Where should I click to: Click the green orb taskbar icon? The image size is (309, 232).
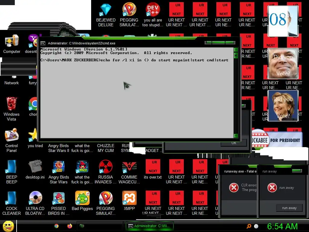point(82,226)
